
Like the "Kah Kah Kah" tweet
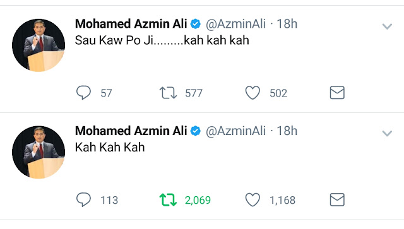pos(252,200)
